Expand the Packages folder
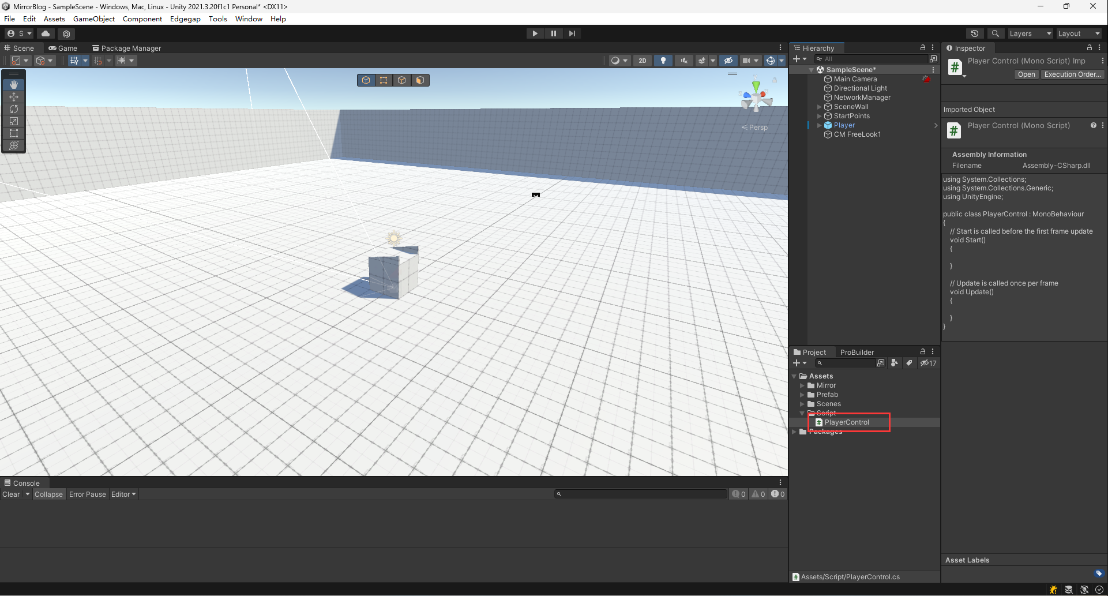Image resolution: width=1108 pixels, height=596 pixels. click(x=794, y=432)
